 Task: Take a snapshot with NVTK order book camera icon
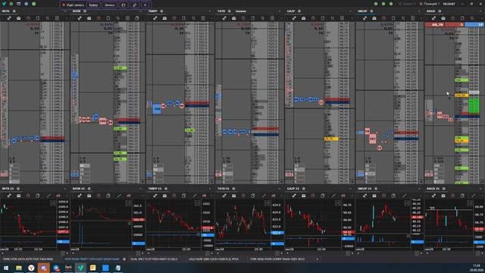(x=18, y=18)
